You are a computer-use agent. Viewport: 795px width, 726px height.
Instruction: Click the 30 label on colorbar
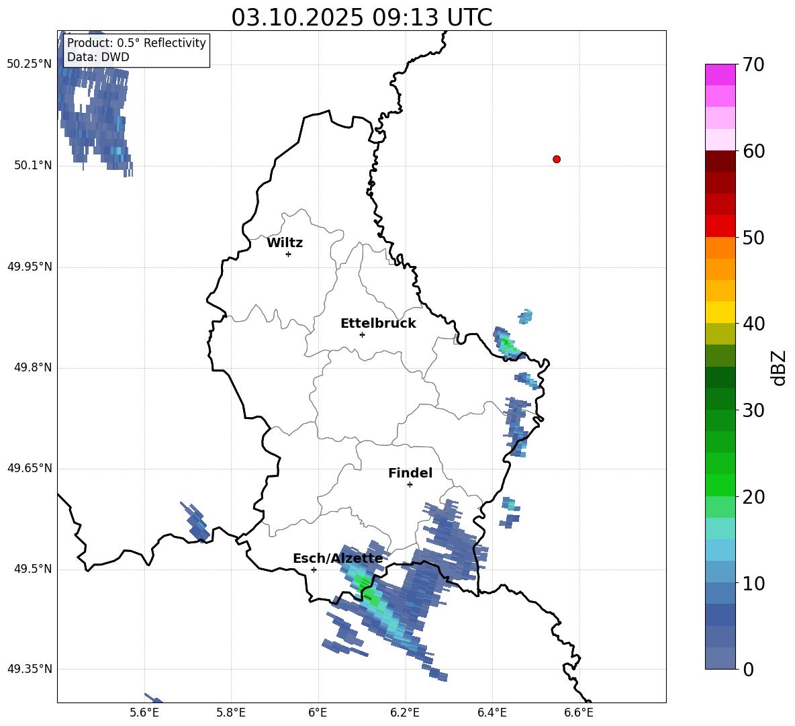point(753,410)
